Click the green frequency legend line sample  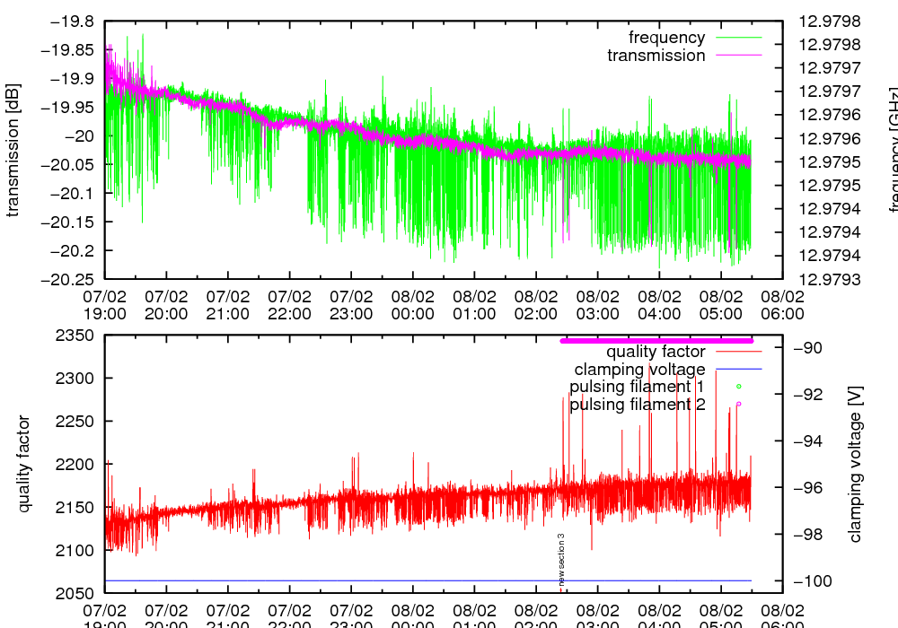point(738,38)
